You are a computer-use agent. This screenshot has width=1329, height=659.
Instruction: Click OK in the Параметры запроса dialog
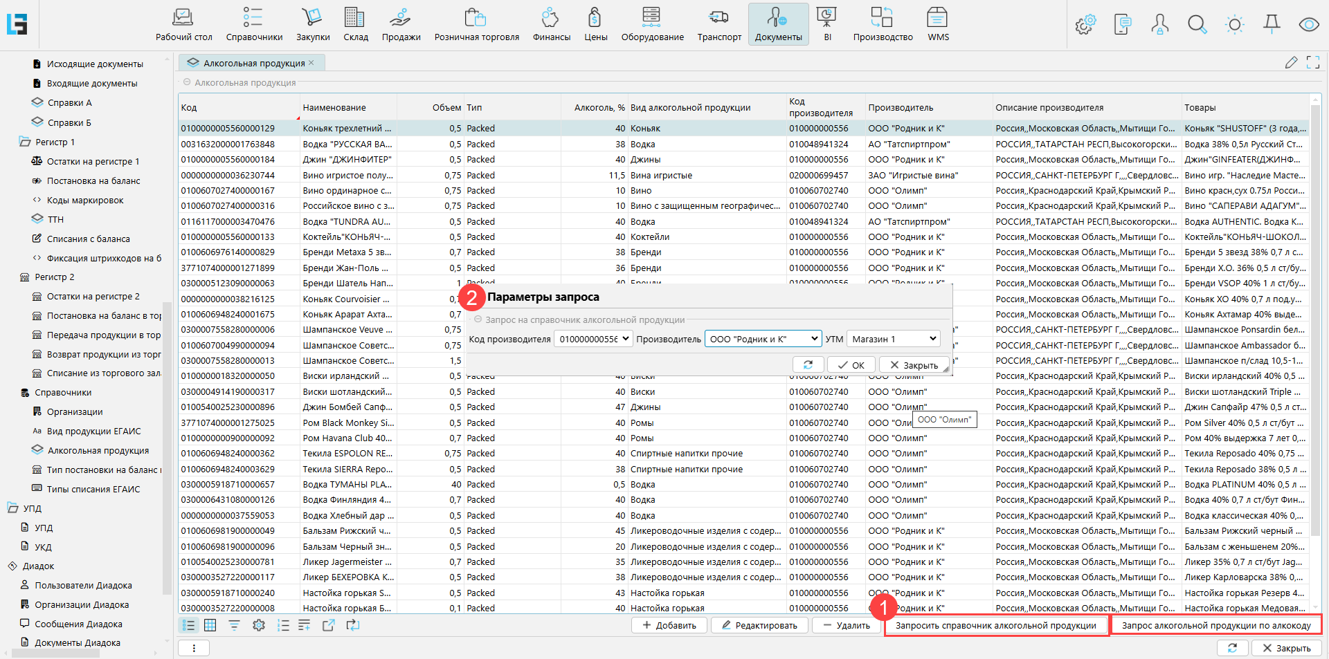click(x=851, y=365)
